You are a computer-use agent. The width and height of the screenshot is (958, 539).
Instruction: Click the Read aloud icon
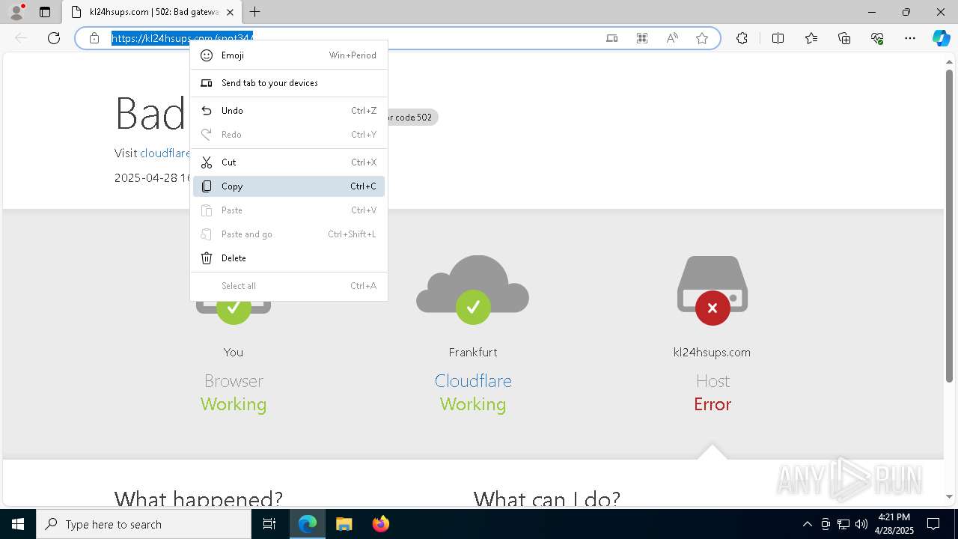tap(672, 38)
